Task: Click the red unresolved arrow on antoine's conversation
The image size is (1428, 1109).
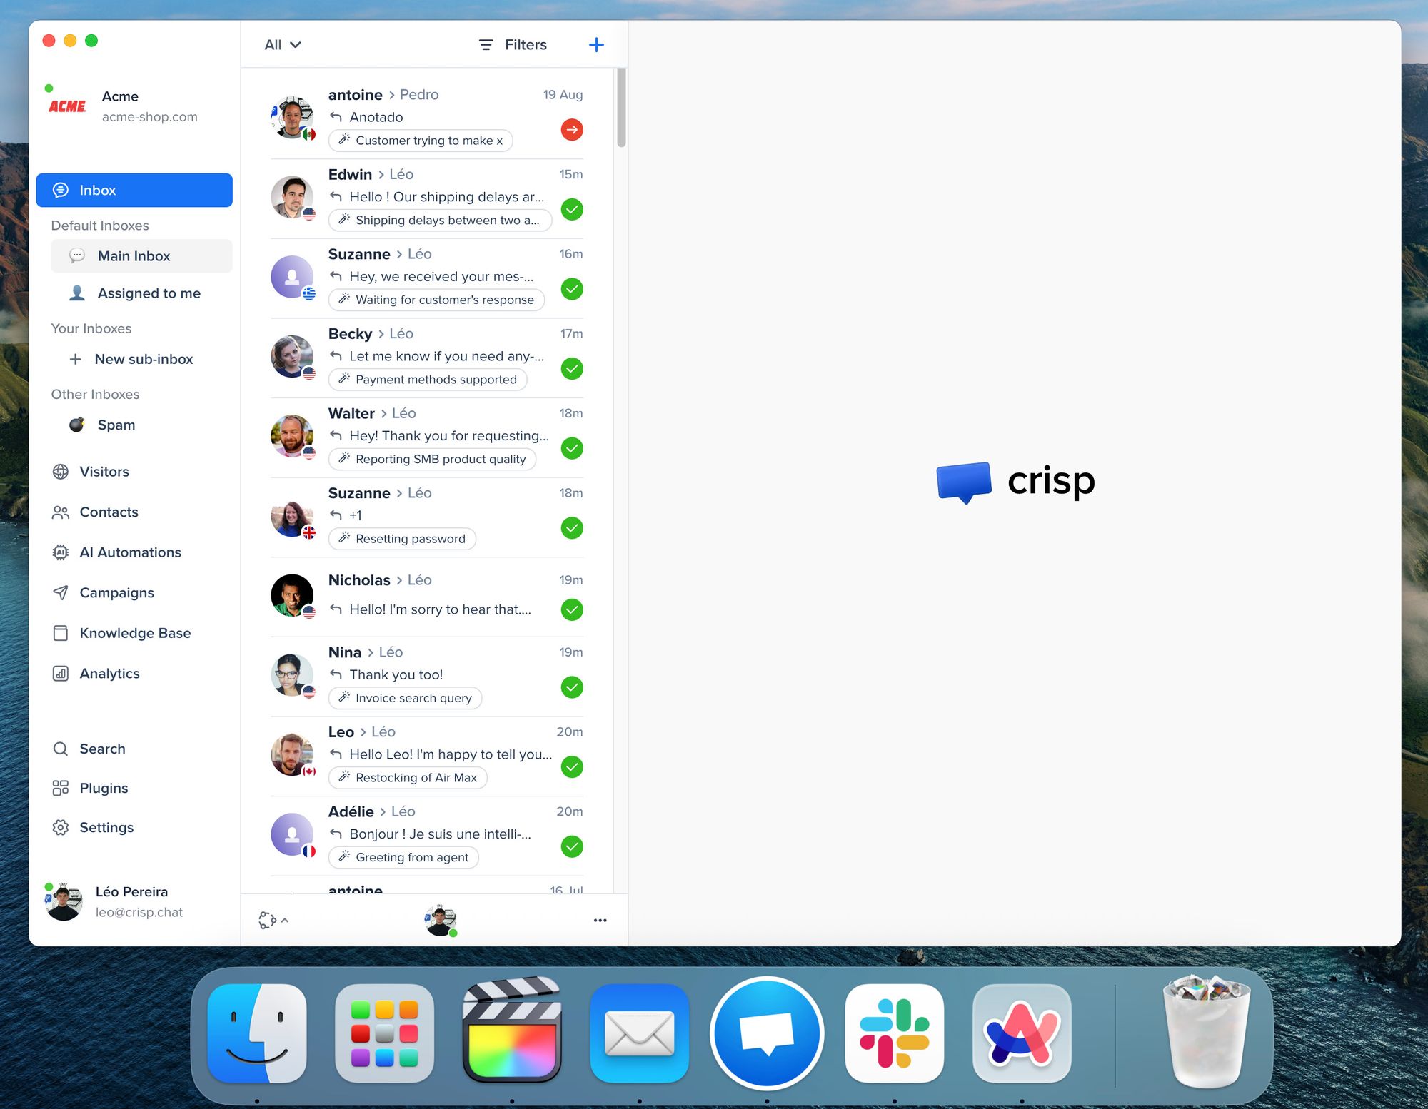Action: pos(572,130)
